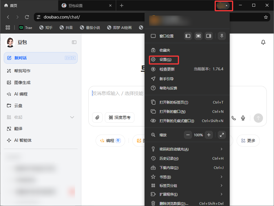Attach a file with the paperclip icon
This screenshot has height=206, width=274.
coord(97,117)
